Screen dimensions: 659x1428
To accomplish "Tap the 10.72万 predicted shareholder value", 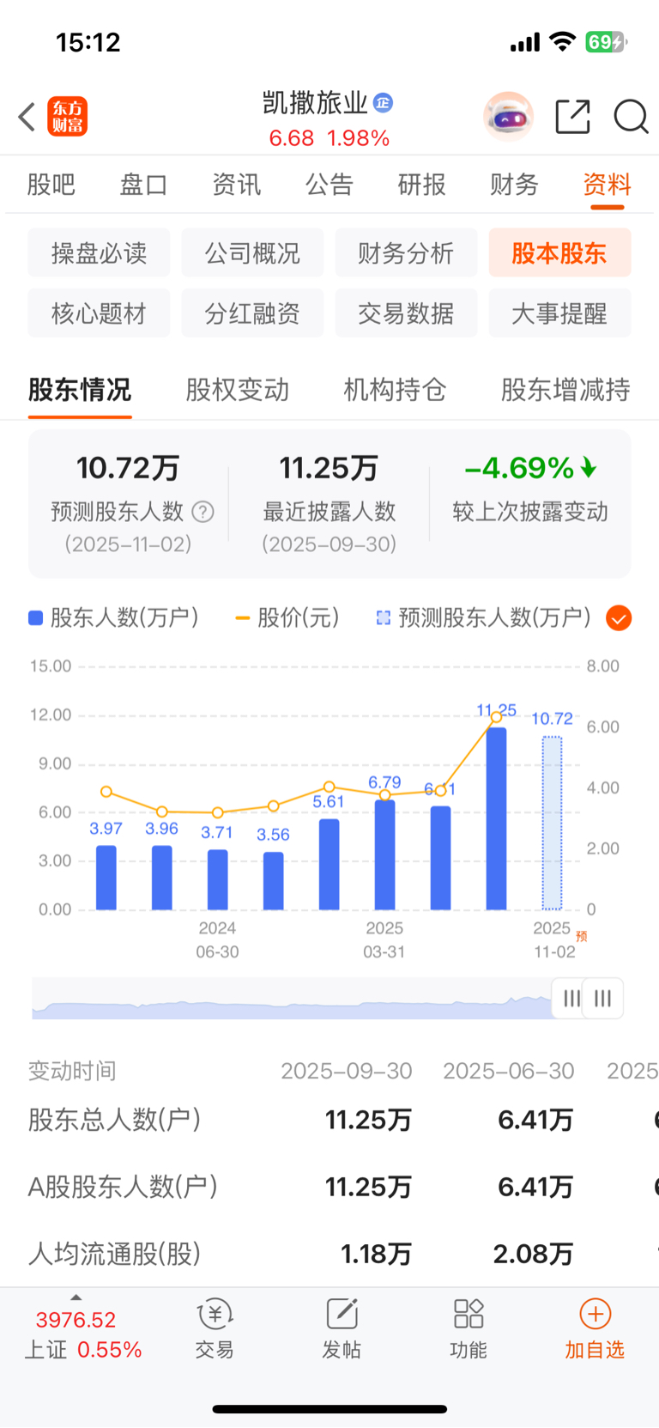I will coord(128,468).
